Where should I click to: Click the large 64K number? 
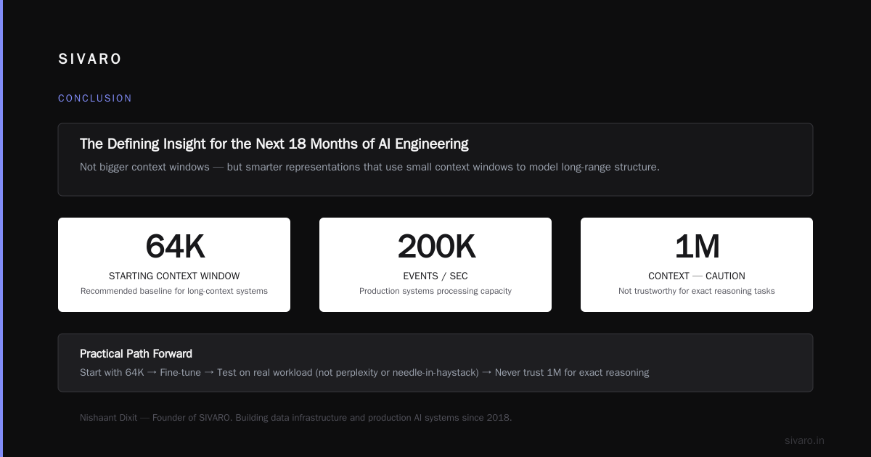pos(174,247)
